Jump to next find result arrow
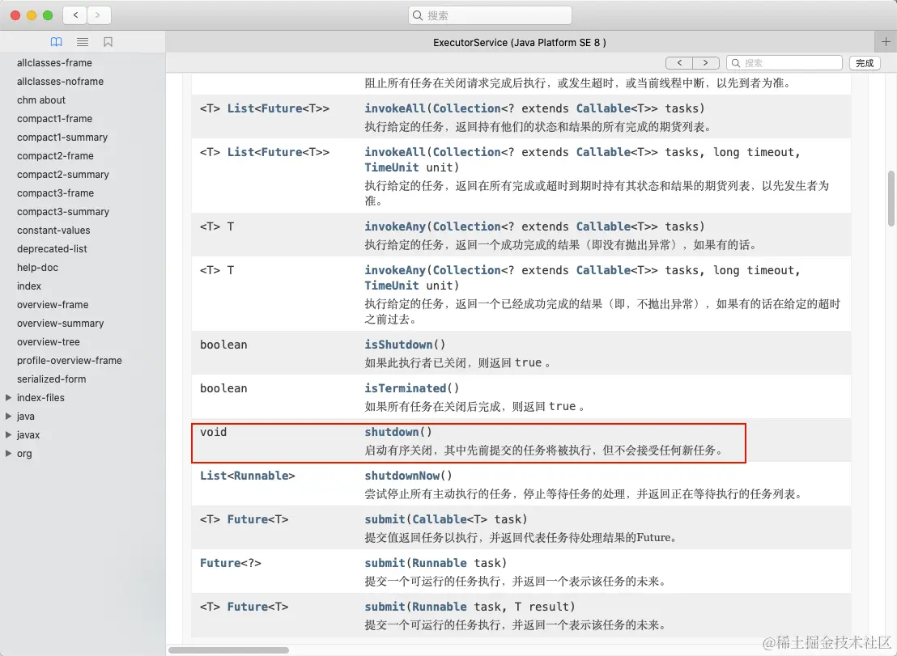This screenshot has width=897, height=656. [705, 63]
